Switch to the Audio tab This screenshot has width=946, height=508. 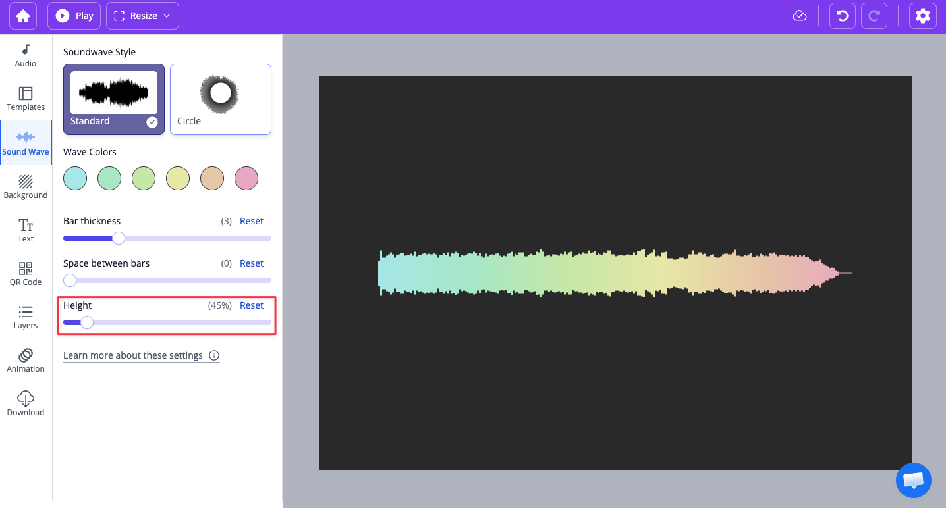[x=26, y=55]
